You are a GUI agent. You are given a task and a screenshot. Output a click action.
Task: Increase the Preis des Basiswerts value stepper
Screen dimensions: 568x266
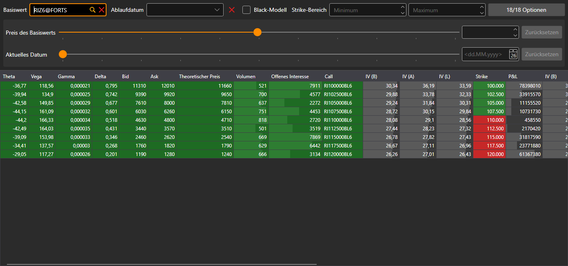click(x=515, y=29)
